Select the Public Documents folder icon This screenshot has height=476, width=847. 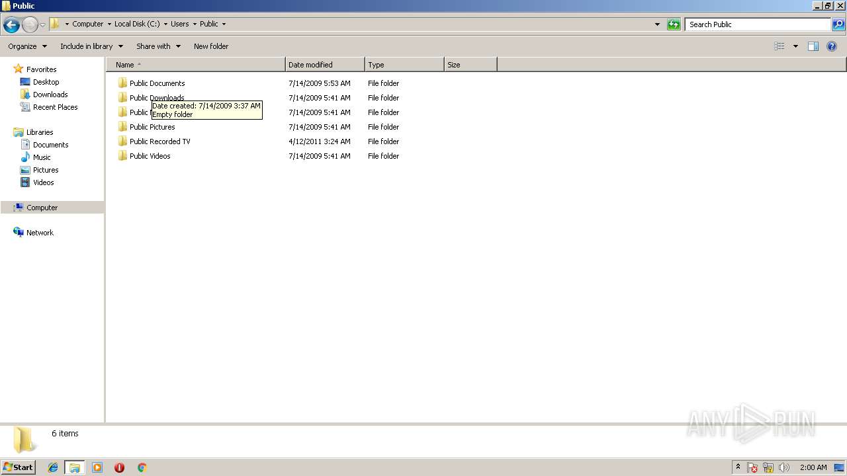pyautogui.click(x=122, y=83)
